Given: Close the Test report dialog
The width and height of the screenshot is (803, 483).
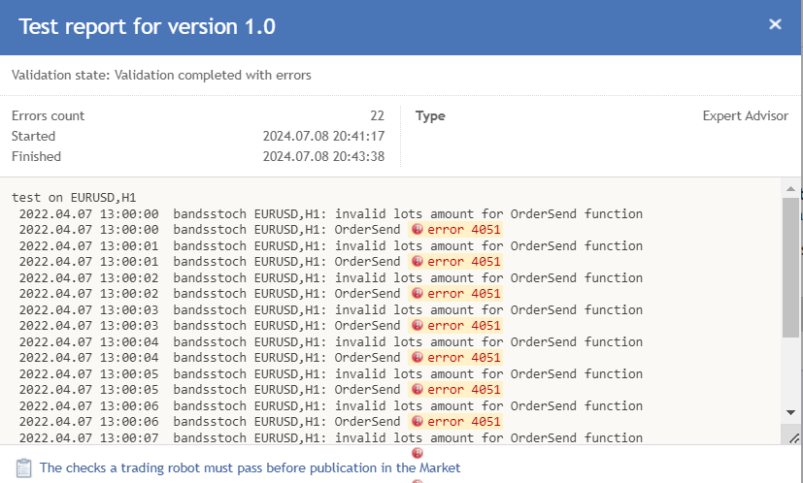Looking at the screenshot, I should (x=775, y=24).
